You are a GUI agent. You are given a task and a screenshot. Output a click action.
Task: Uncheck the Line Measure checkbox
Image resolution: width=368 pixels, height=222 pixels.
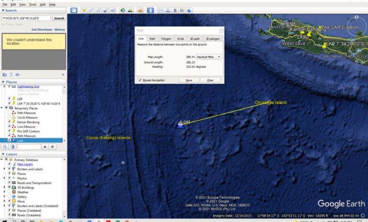9,127
